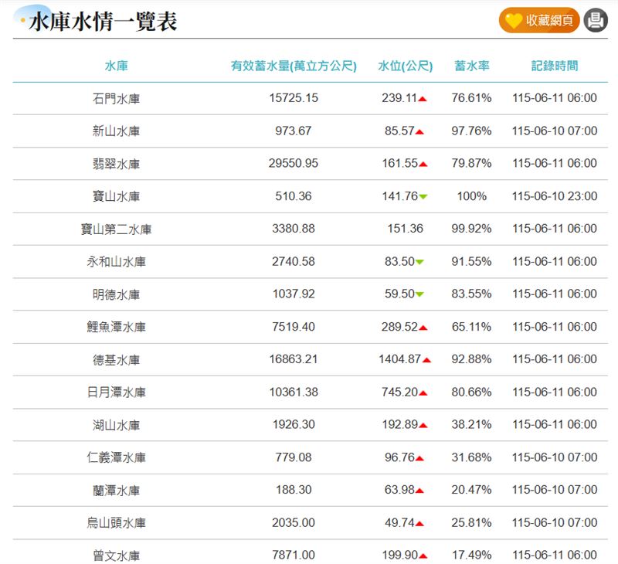
Task: Click the red up arrow beside 49.74
Action: pyautogui.click(x=419, y=524)
